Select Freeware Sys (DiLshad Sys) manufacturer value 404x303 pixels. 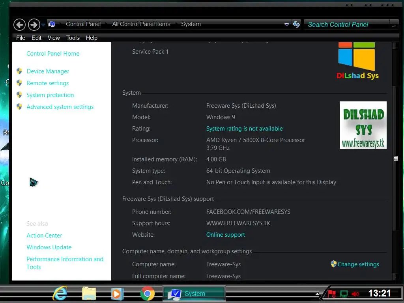point(241,106)
